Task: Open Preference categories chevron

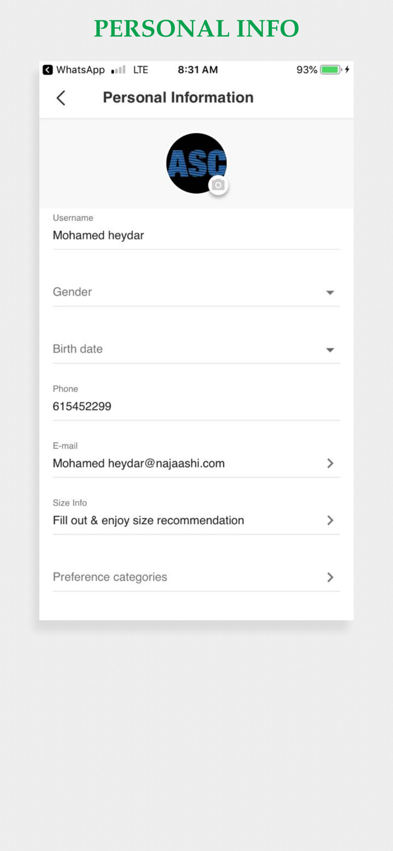Action: [330, 577]
